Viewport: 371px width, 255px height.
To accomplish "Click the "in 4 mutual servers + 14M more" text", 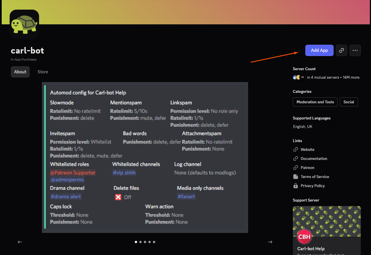I will [333, 77].
